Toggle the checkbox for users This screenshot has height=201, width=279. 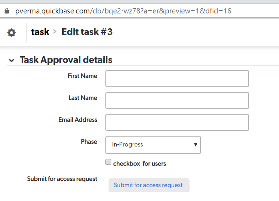click(x=108, y=162)
